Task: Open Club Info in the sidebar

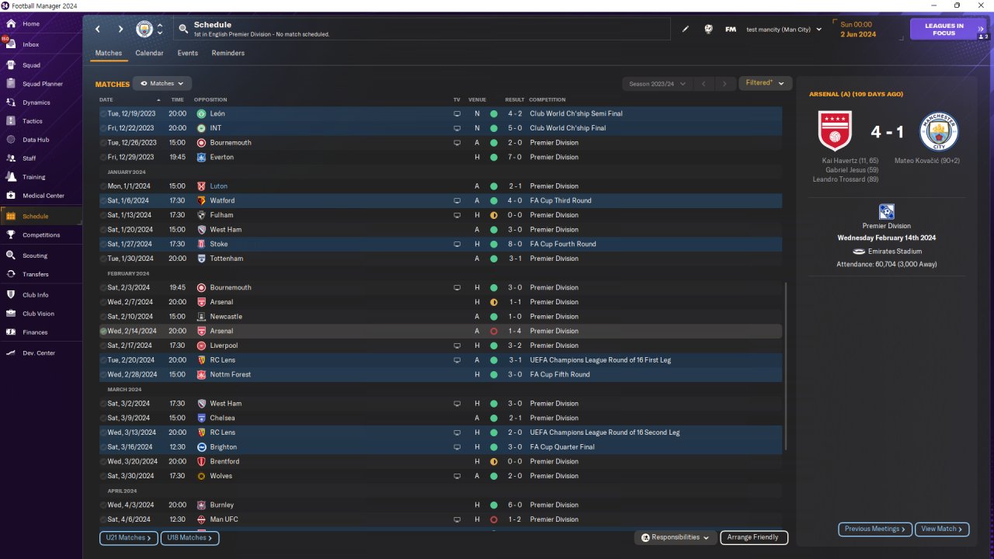Action: pyautogui.click(x=36, y=295)
